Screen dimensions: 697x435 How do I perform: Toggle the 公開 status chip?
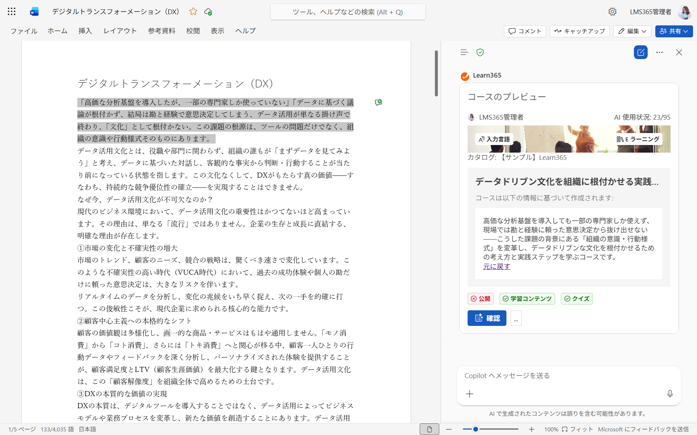[x=481, y=299]
